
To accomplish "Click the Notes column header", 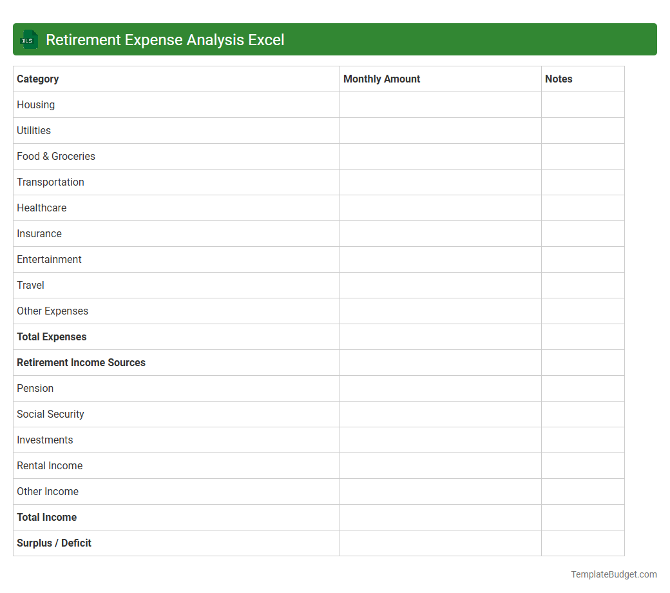I will tap(558, 79).
